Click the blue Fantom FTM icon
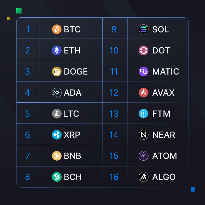Image resolution: width=205 pixels, height=205 pixels. point(143,114)
